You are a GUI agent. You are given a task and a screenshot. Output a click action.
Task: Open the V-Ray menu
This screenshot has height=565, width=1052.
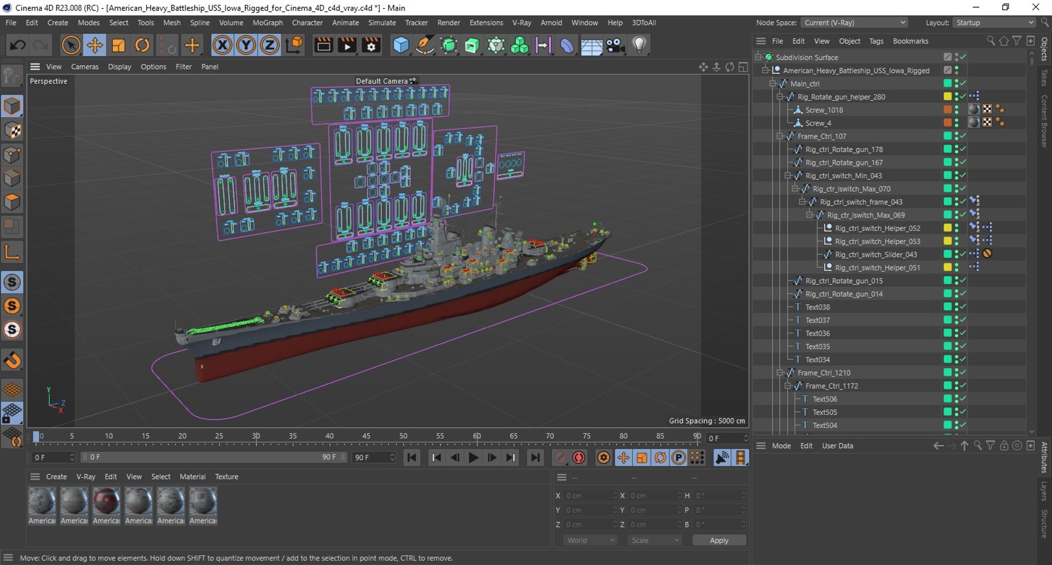coord(522,22)
